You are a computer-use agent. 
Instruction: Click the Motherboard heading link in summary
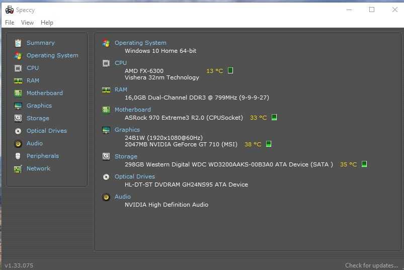click(133, 110)
